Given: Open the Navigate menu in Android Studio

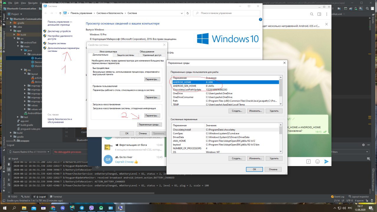Looking at the screenshot, I should coord(33,3).
